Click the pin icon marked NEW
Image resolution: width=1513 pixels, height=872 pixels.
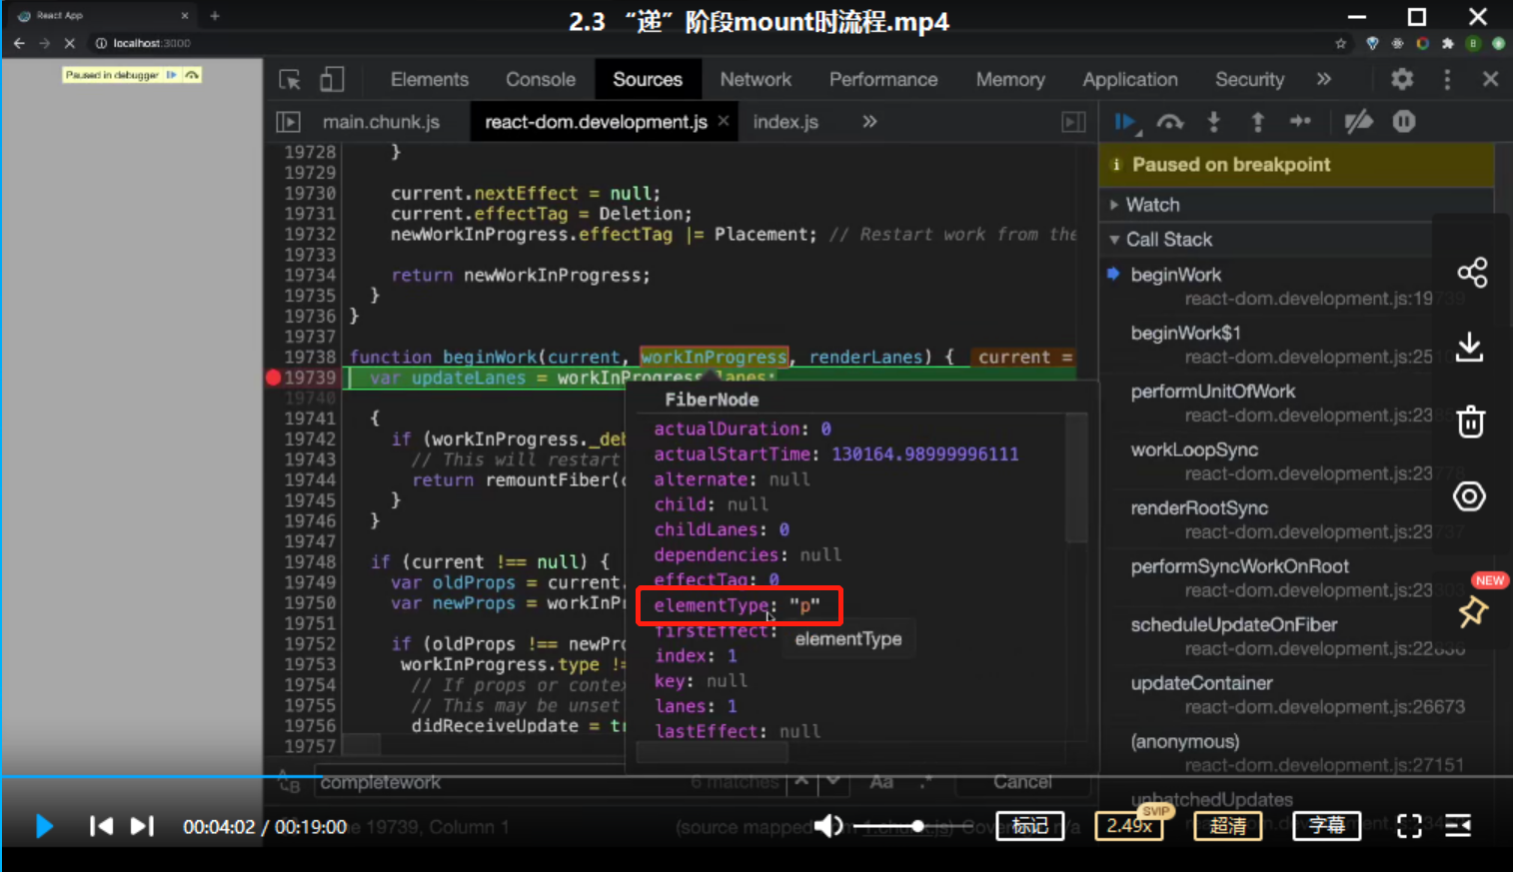tap(1472, 611)
